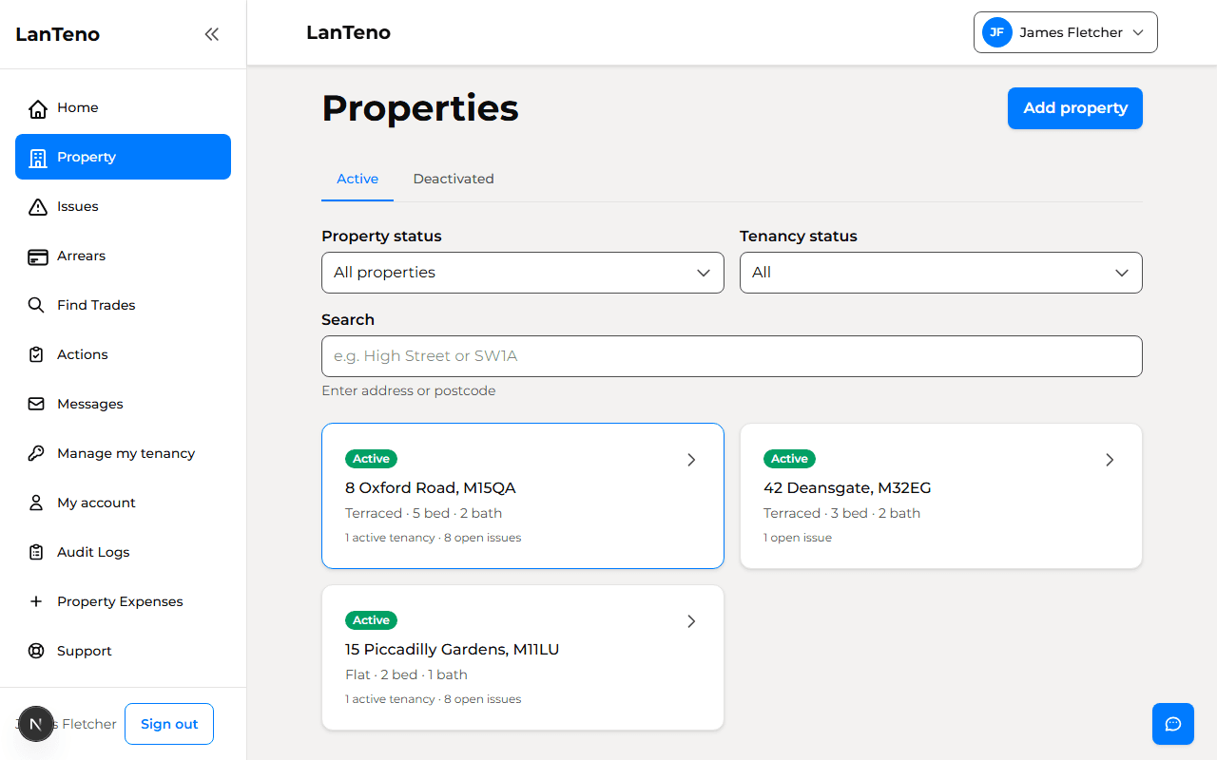The width and height of the screenshot is (1217, 760).
Task: Click the Add property button
Action: point(1075,108)
